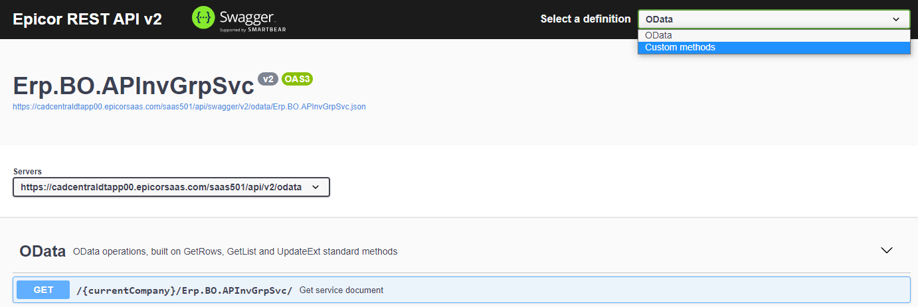Collapse the OData section chevron
The width and height of the screenshot is (918, 307).
point(886,251)
